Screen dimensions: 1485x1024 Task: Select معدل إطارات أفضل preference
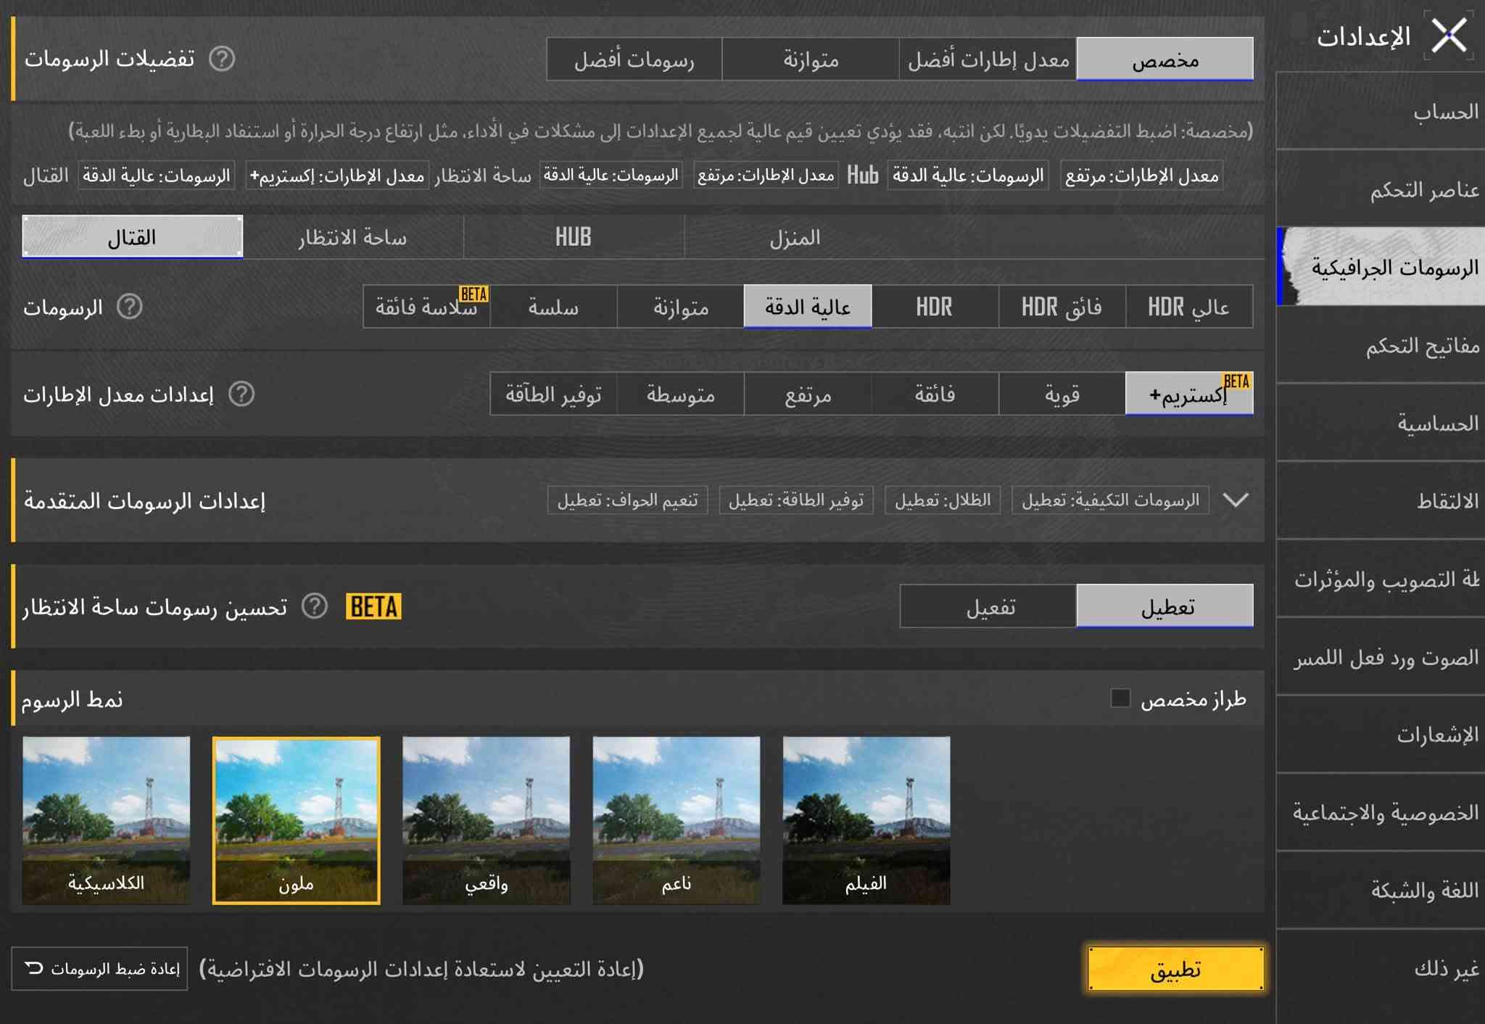[x=988, y=59]
